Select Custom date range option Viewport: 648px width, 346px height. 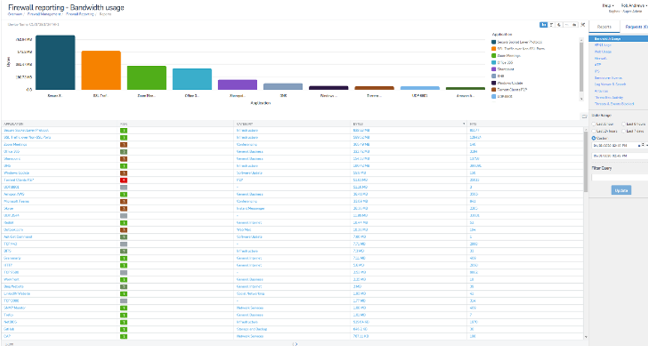[x=594, y=139]
